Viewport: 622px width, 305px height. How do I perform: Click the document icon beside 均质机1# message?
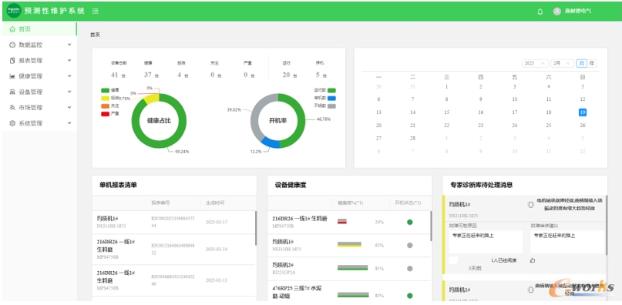point(531,205)
